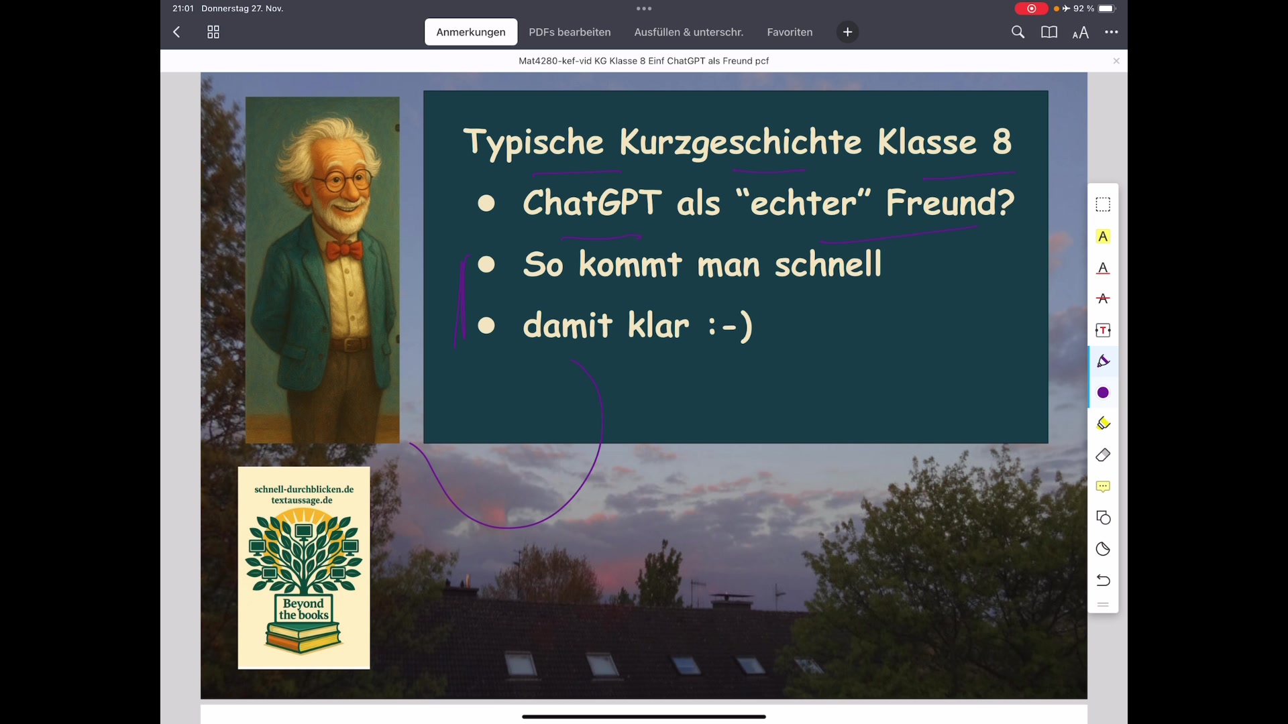Add a sticky note comment
Viewport: 1288px width, 724px height.
coord(1104,487)
